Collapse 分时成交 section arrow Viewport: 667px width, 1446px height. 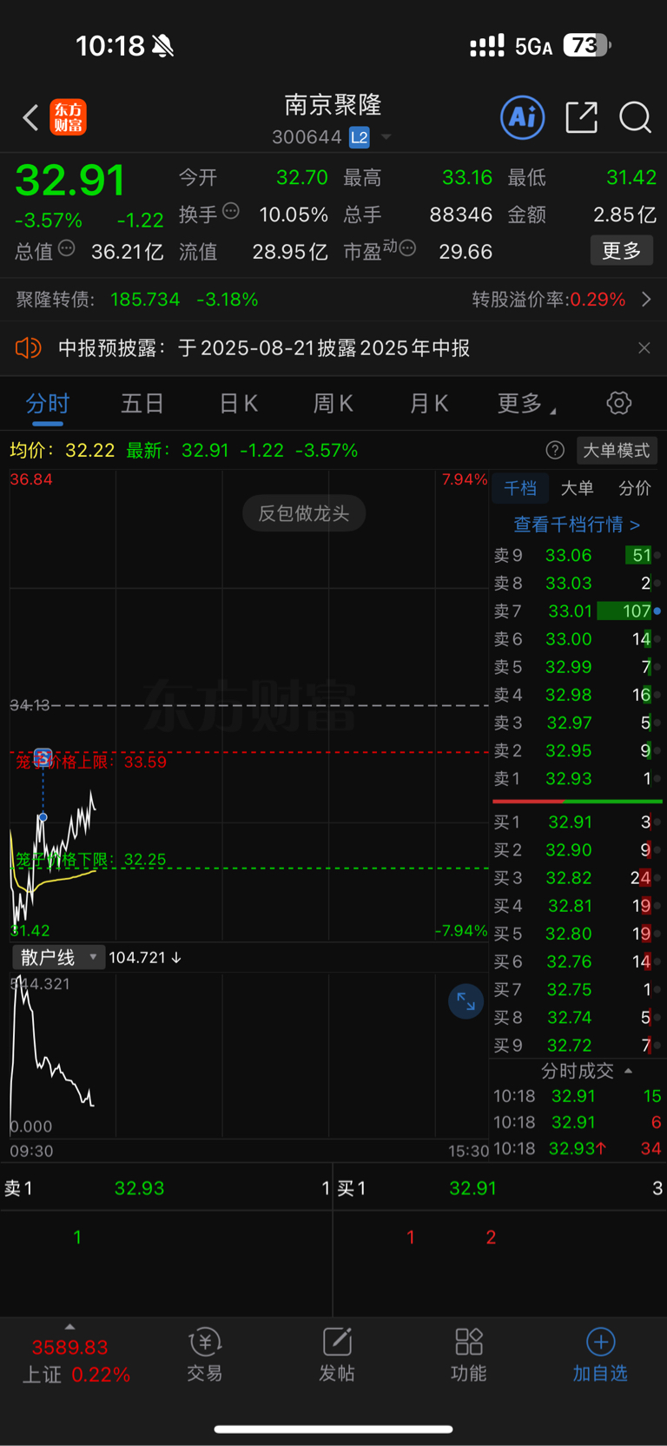(628, 1071)
